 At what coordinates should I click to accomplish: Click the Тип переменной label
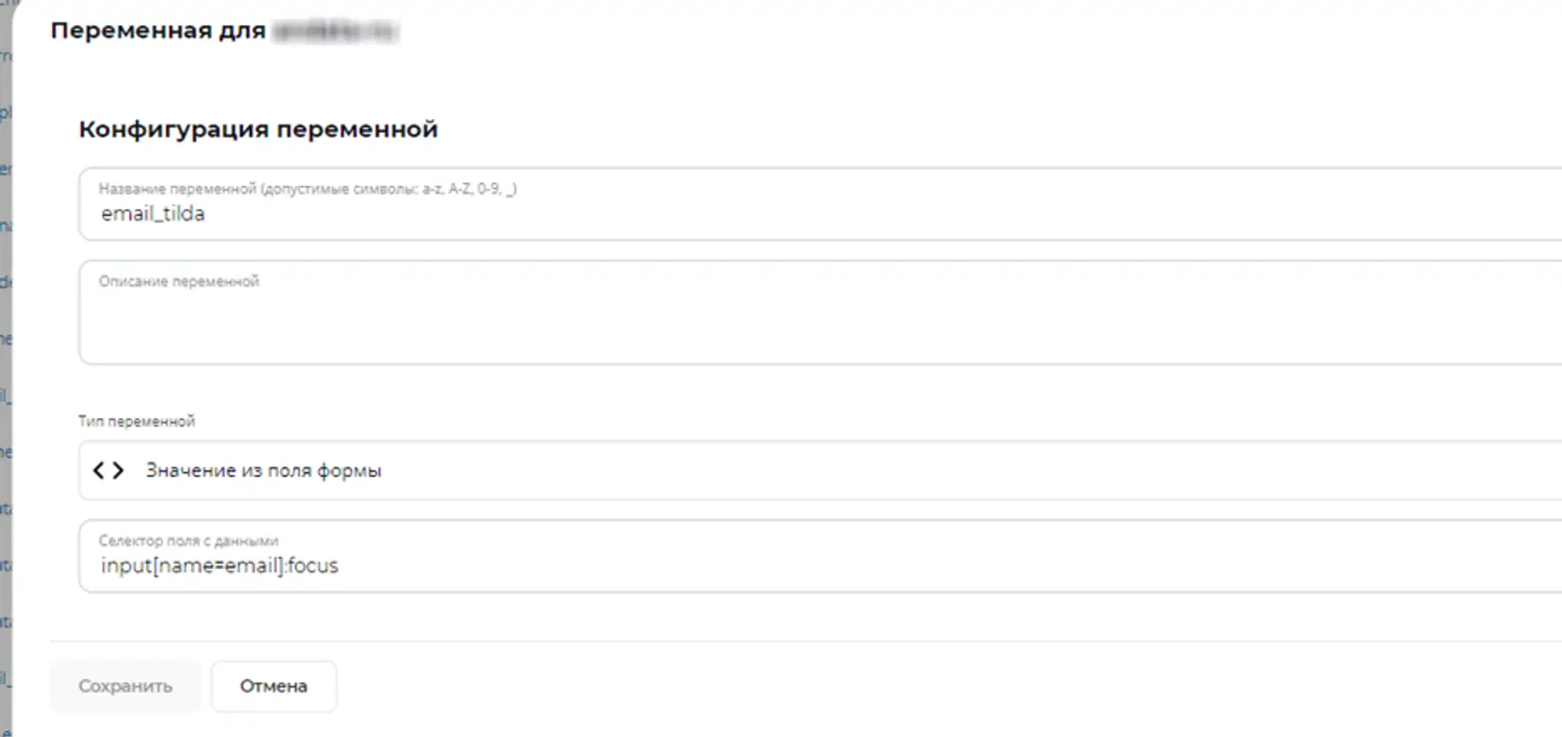(x=137, y=421)
